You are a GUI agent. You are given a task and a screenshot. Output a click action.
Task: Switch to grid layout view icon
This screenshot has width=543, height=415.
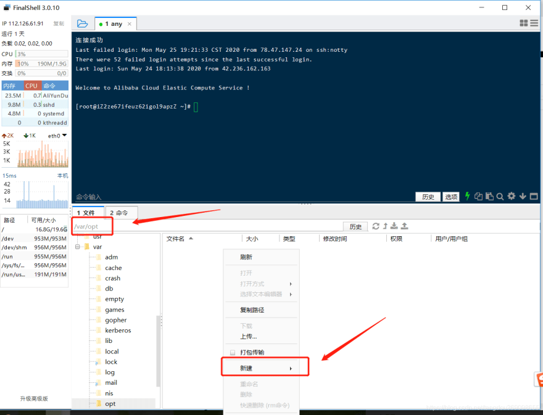tap(524, 23)
